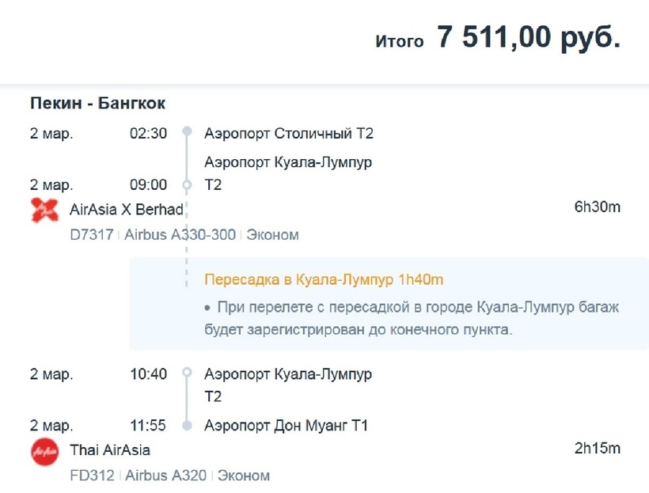Click the AirAsia X Berhad airline name

(x=127, y=210)
